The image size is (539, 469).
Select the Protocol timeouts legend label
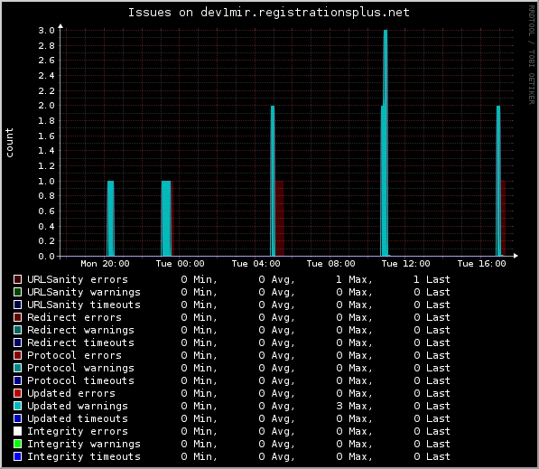tap(80, 380)
